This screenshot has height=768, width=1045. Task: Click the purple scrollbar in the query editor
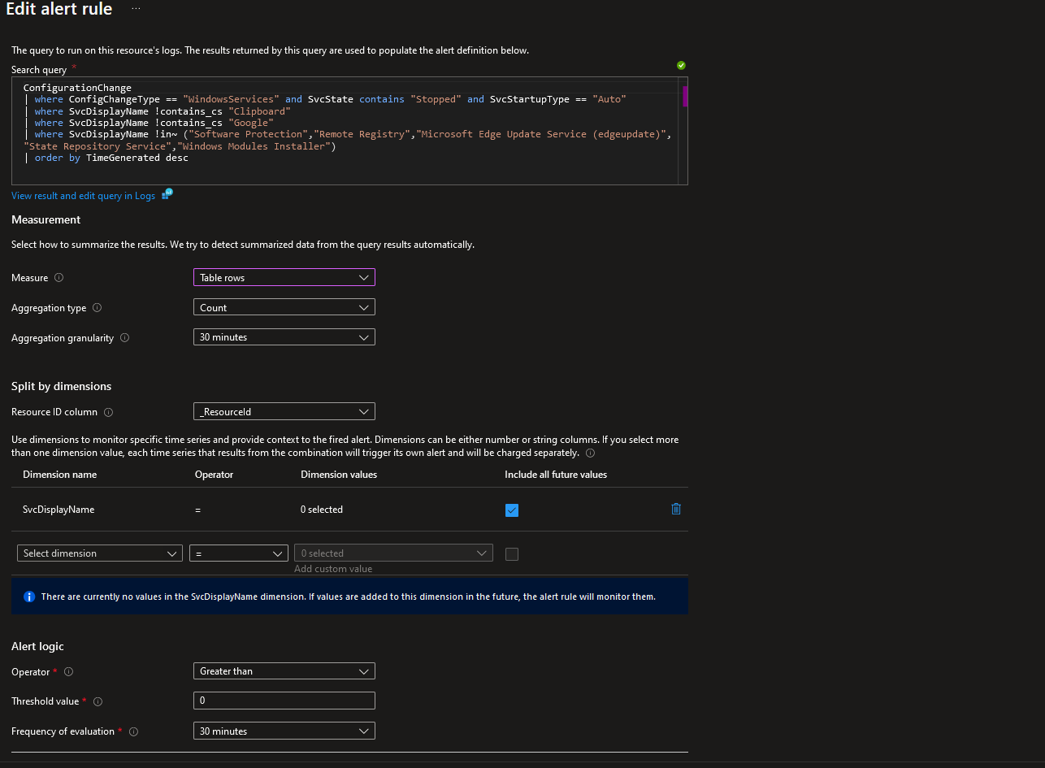[685, 96]
